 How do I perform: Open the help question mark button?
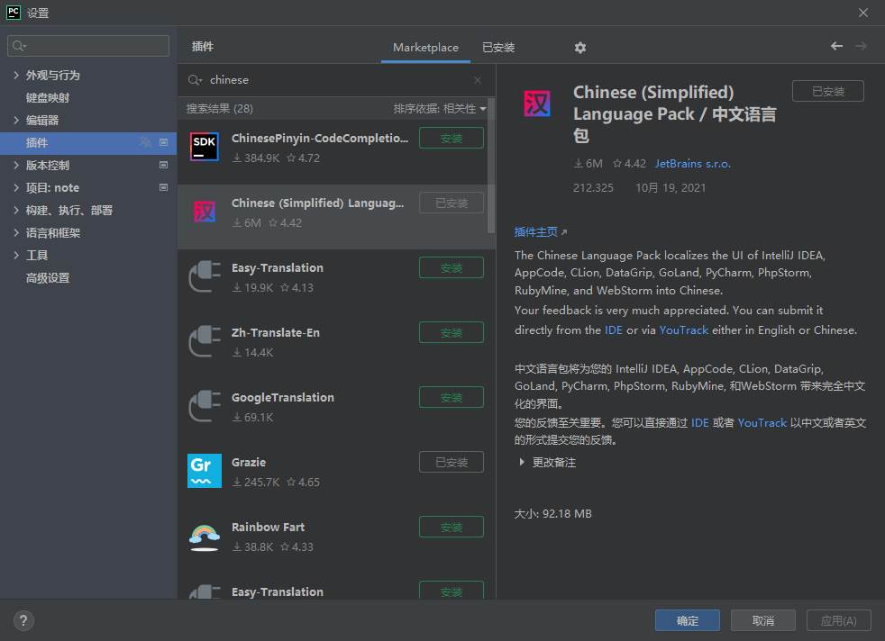(x=23, y=620)
